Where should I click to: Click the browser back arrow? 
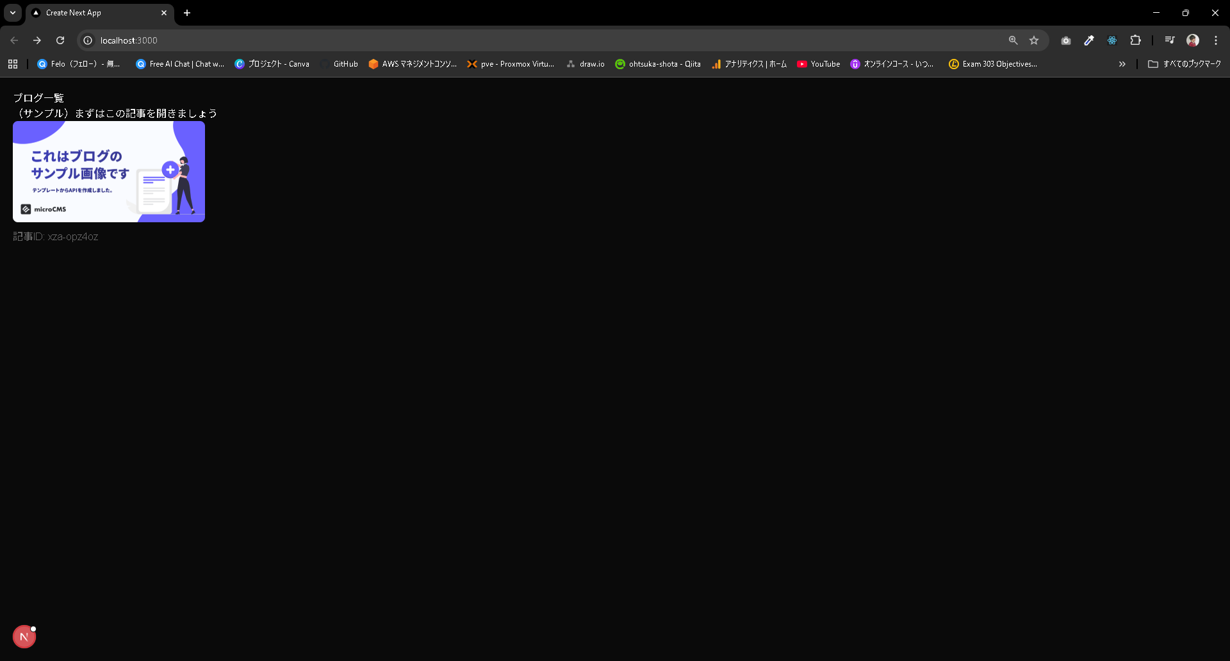pyautogui.click(x=14, y=40)
